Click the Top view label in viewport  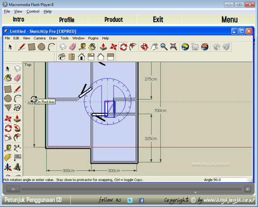click(28, 65)
